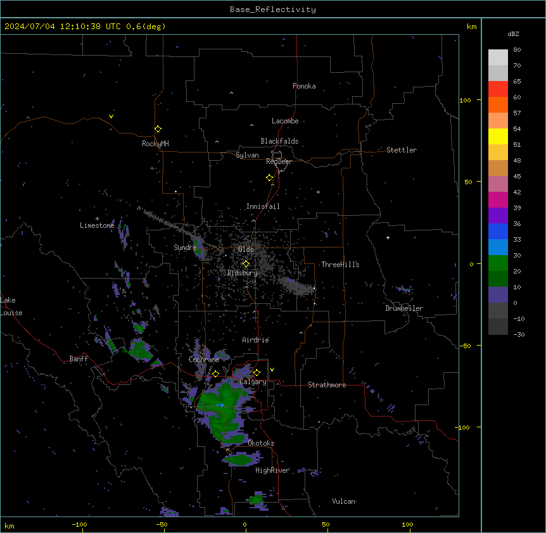
Task: Click the dBZ legend heading
Action: [x=513, y=34]
